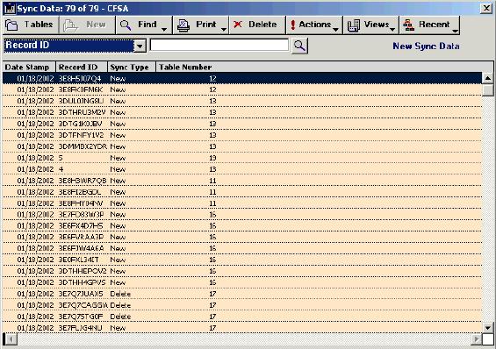Click the Views toolbar label
The width and height of the screenshot is (496, 349).
(x=377, y=25)
